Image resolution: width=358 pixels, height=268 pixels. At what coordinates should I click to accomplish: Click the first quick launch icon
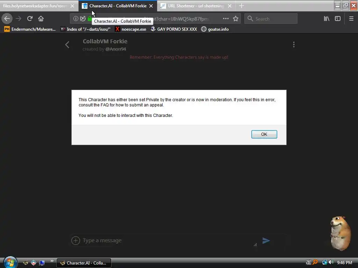25,263
